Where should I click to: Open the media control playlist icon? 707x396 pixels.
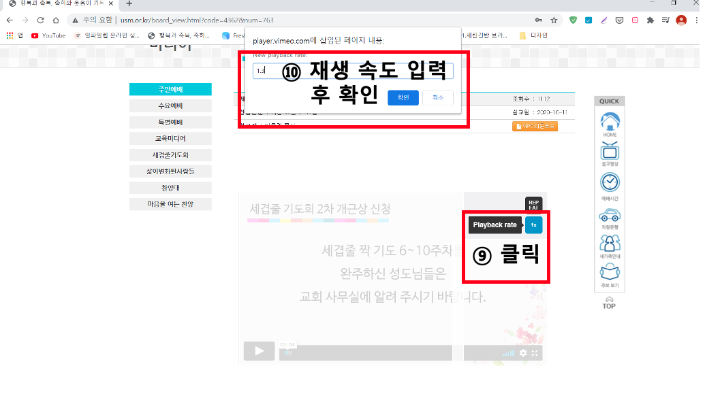[665, 20]
